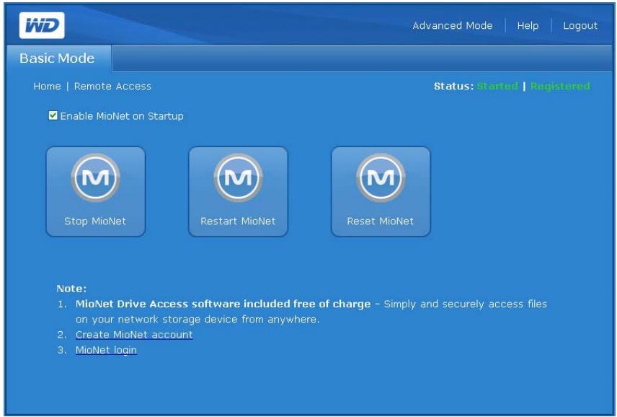Click the Restart MioNet M icon

[x=238, y=177]
